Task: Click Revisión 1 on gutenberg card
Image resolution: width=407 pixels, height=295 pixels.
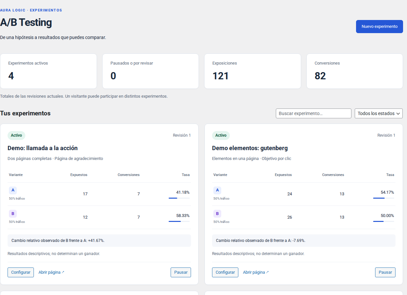Action: [x=386, y=135]
